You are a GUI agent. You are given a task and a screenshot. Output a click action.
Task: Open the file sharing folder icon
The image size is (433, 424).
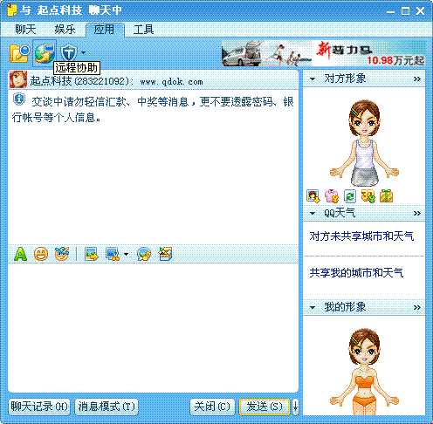[x=19, y=53]
